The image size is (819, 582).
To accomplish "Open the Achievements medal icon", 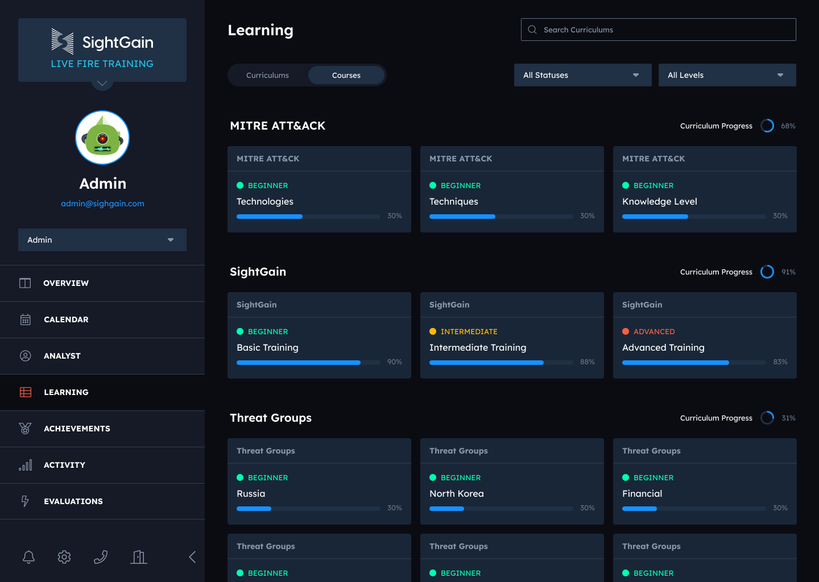I will click(25, 429).
